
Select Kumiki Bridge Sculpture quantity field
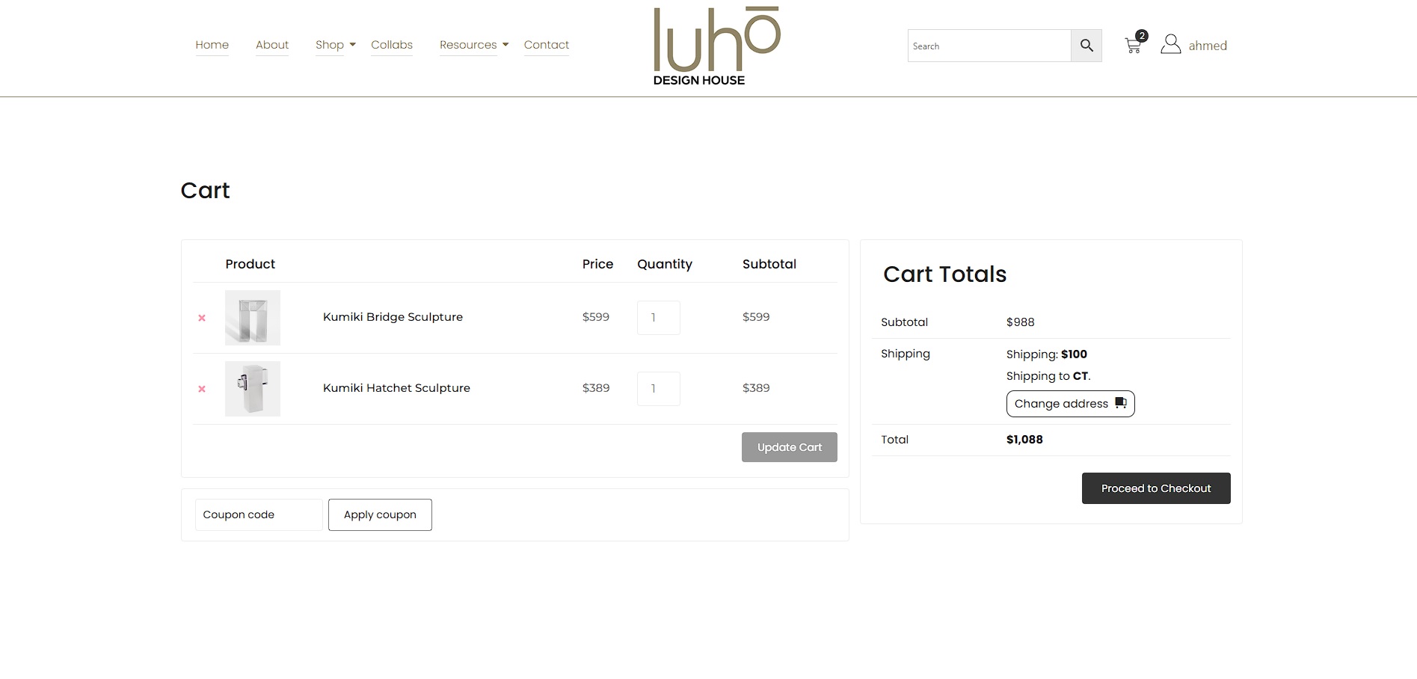pos(659,318)
